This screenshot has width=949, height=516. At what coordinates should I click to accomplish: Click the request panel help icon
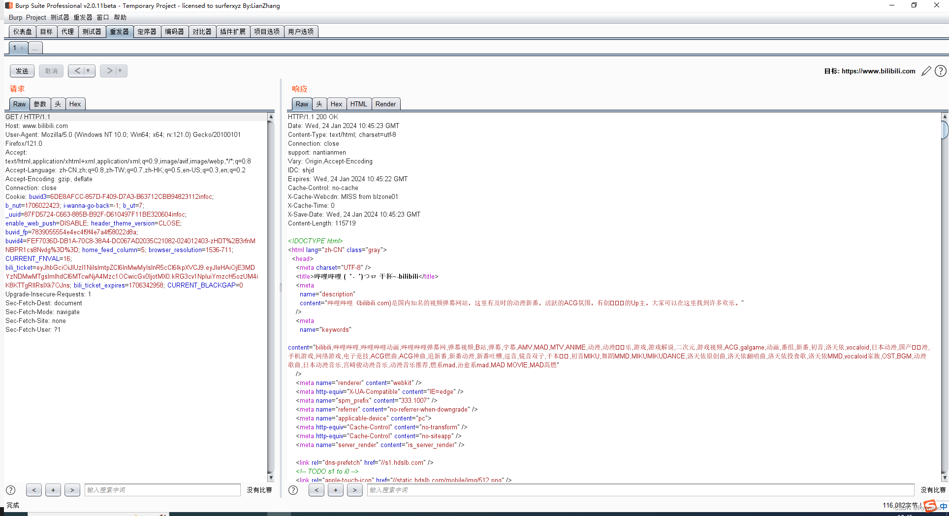(x=10, y=490)
